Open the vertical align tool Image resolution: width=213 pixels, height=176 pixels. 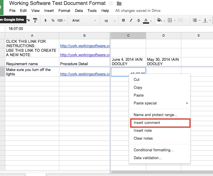pos(205,20)
